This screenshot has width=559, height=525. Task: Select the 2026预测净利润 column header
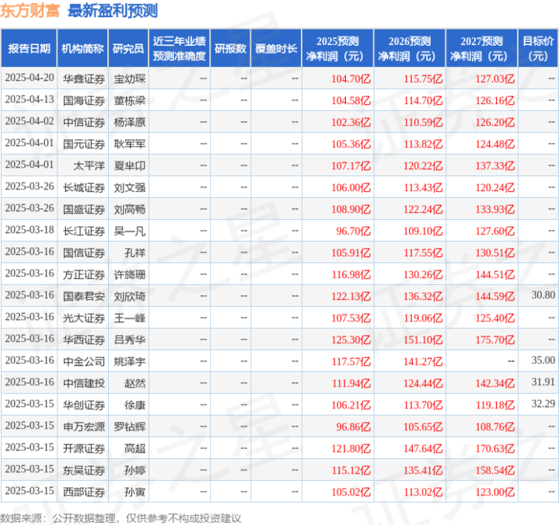pos(410,48)
